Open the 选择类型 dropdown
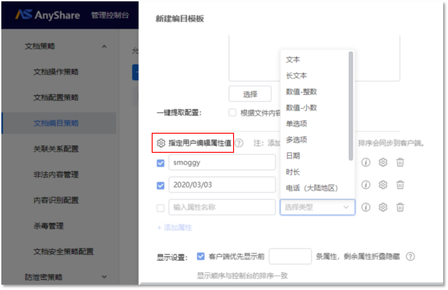The width and height of the screenshot is (448, 290). pos(317,207)
